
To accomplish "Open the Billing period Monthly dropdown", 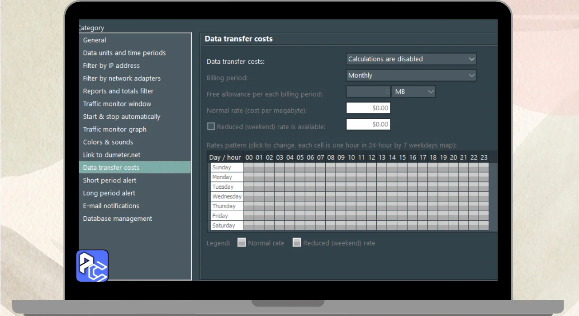I will [x=411, y=75].
